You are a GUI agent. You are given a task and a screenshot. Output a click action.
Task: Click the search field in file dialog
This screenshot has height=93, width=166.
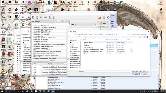click(140, 34)
